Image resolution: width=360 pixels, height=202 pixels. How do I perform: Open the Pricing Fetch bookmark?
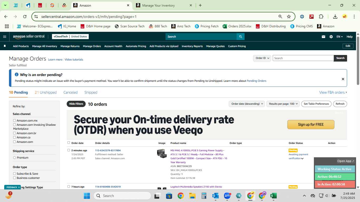point(207,26)
